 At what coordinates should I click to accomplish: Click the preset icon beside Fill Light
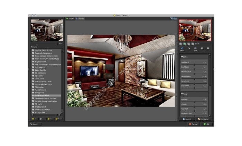pos(33,104)
